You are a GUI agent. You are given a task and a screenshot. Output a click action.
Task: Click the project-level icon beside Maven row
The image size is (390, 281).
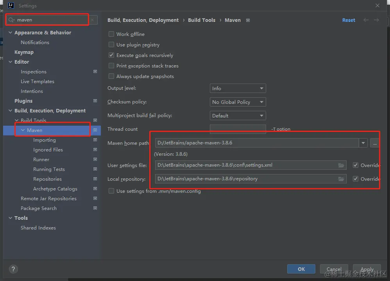(x=95, y=130)
